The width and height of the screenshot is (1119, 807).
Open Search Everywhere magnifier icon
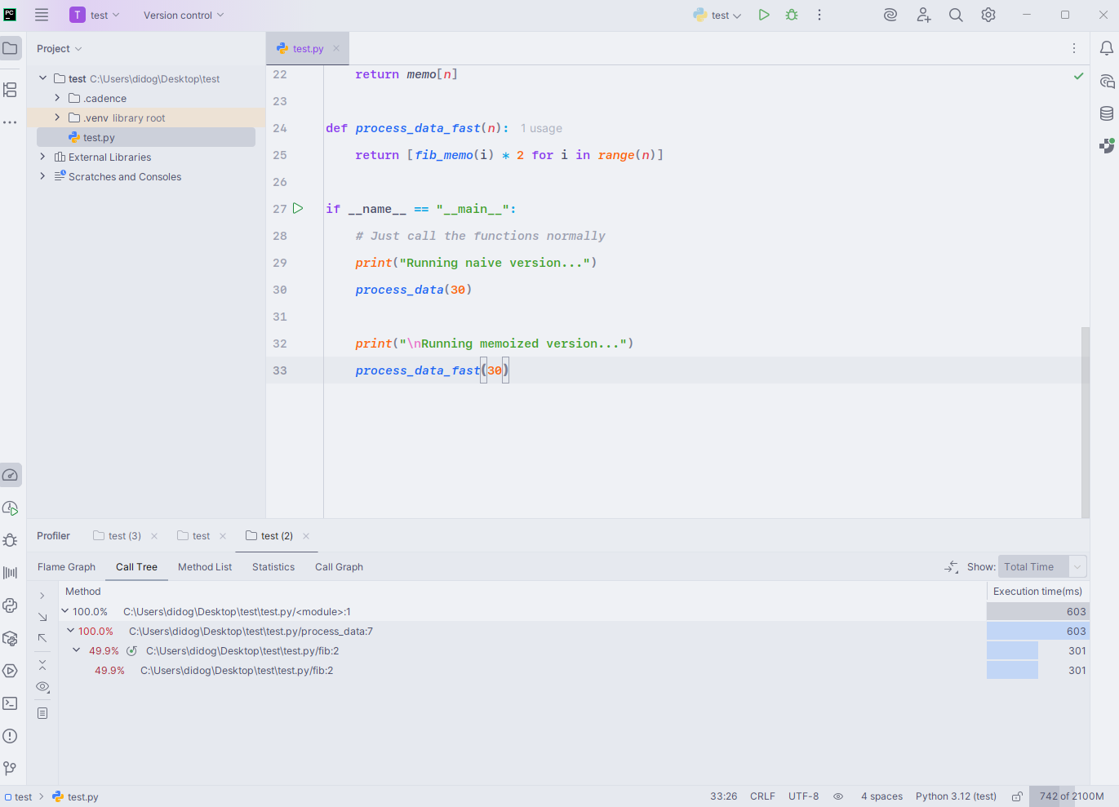click(956, 15)
